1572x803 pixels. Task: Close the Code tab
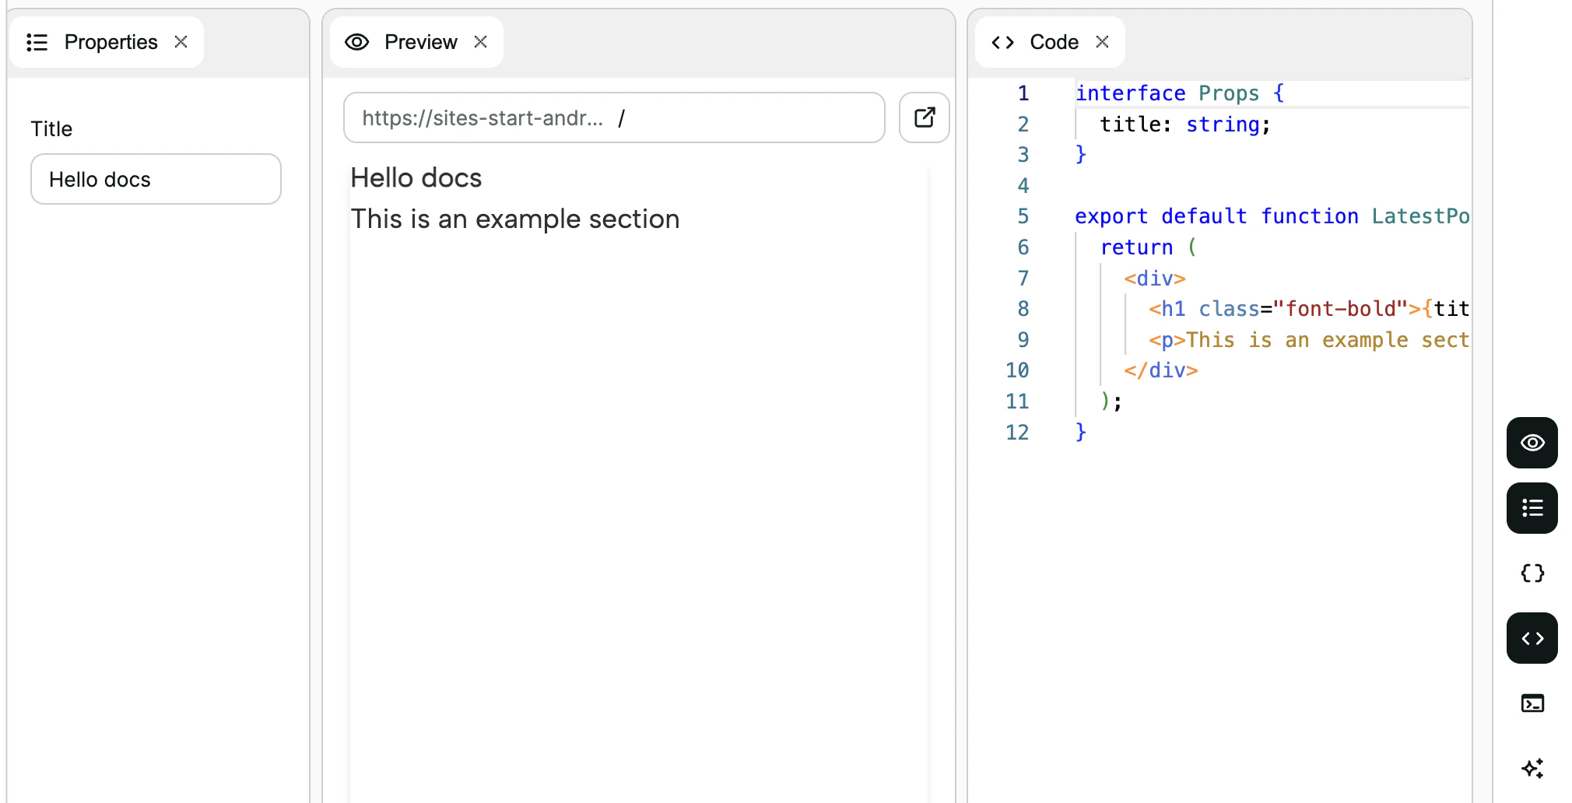point(1102,42)
